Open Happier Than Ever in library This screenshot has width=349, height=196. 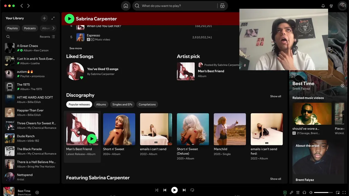[31, 112]
